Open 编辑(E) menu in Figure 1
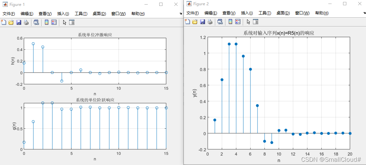This screenshot has height=165, width=366. coord(27,14)
